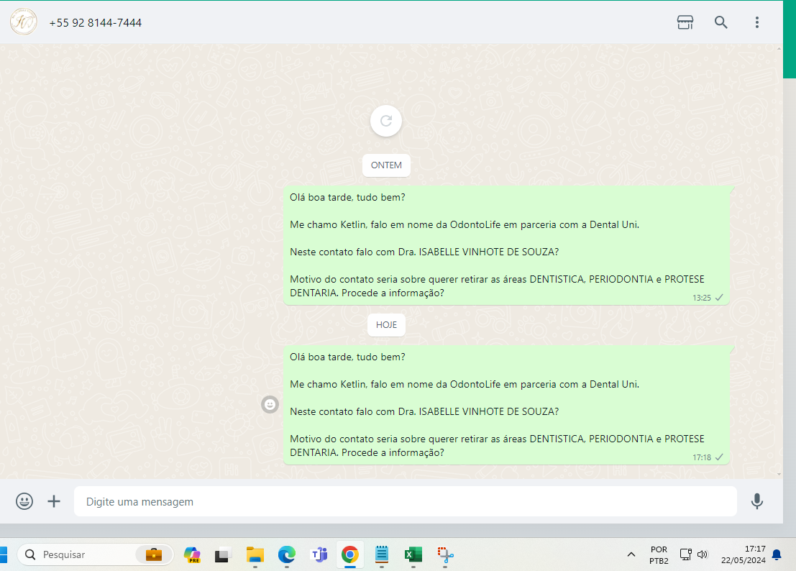The height and width of the screenshot is (571, 796).
Task: Switch to Google Chrome in taskbar
Action: pyautogui.click(x=349, y=554)
